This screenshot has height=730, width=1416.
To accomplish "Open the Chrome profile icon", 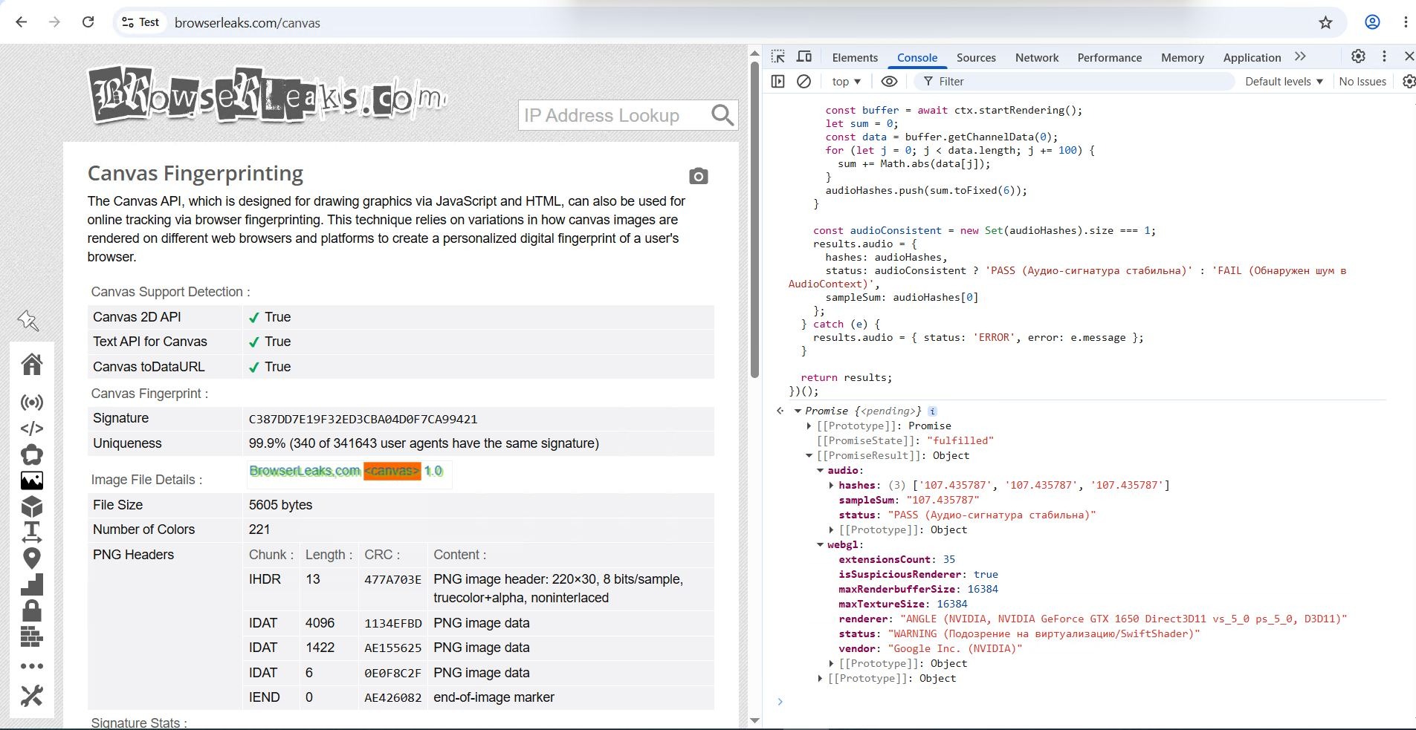I will 1372,22.
